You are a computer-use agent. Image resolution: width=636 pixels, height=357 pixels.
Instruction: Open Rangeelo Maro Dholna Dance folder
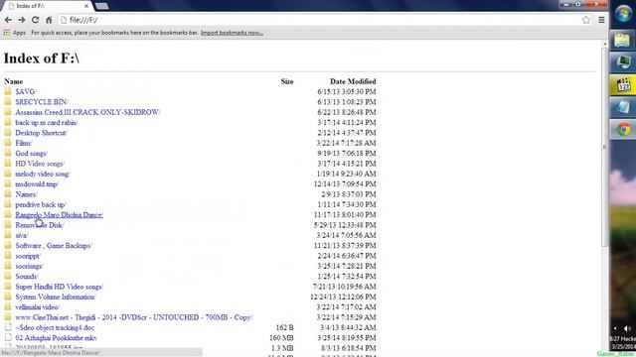(x=60, y=215)
